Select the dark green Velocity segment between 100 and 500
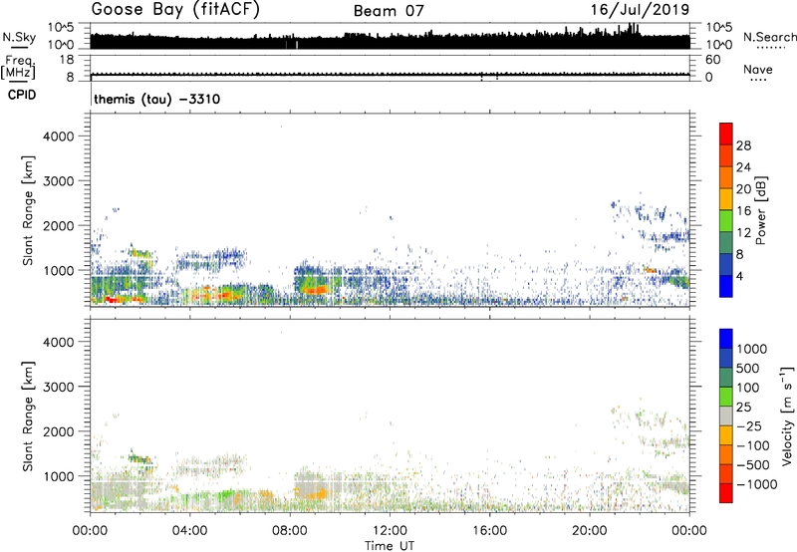797x552 pixels. pyautogui.click(x=726, y=378)
